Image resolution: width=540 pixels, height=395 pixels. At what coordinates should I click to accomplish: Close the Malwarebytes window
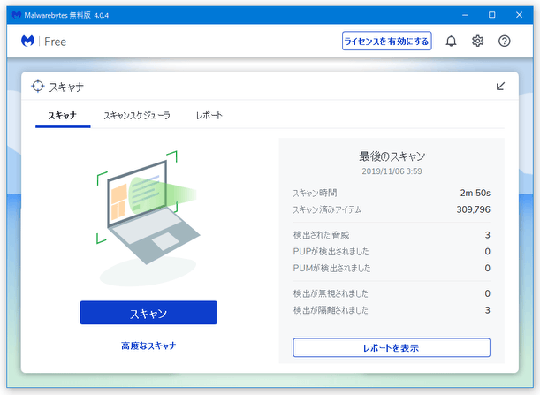(520, 15)
